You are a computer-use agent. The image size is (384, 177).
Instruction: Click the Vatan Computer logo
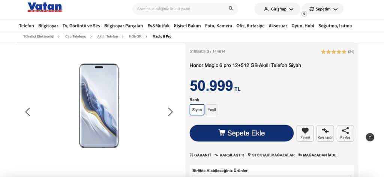point(45,7)
